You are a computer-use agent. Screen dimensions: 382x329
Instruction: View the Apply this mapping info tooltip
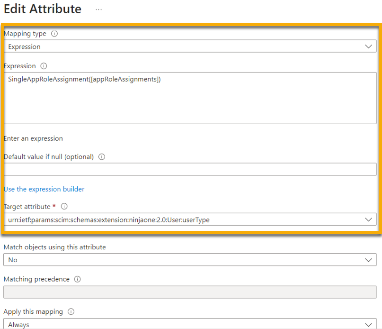pyautogui.click(x=70, y=311)
